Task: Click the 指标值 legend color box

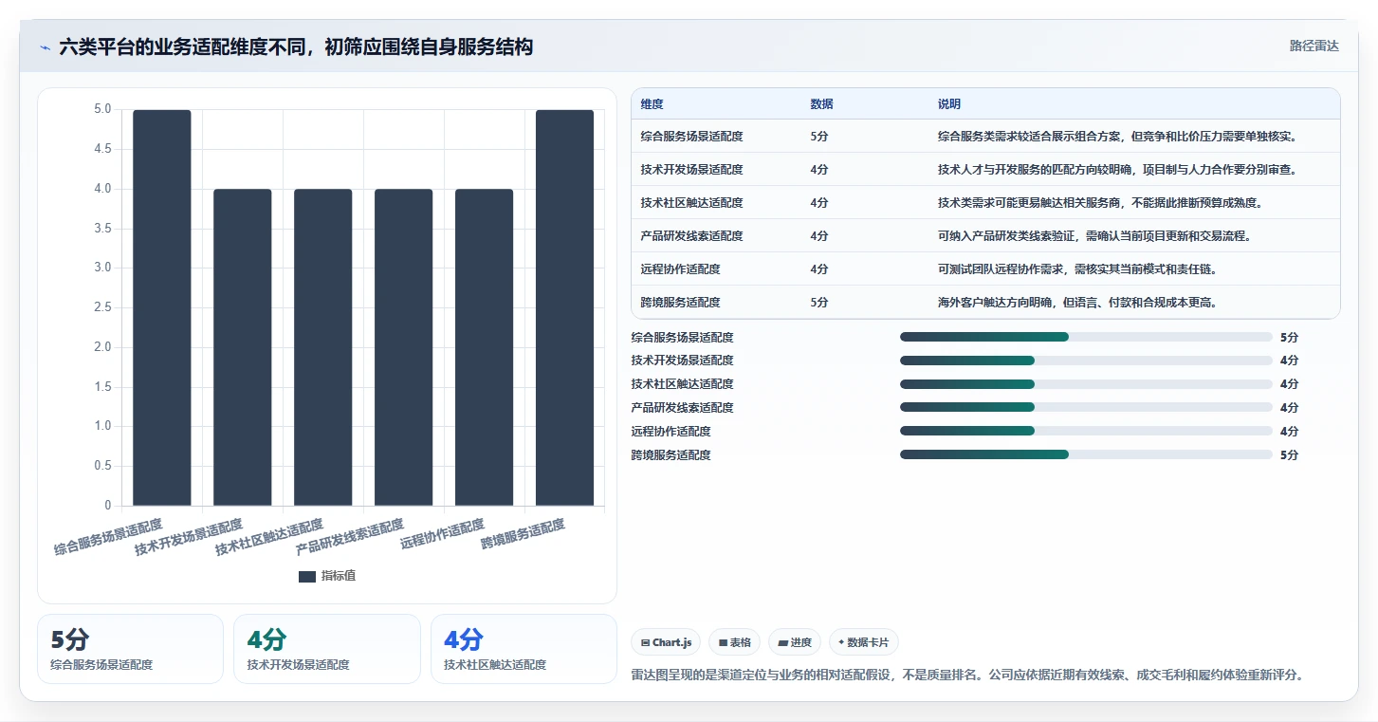Action: click(x=307, y=576)
